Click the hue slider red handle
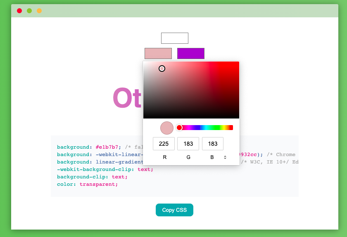The height and width of the screenshot is (237, 347). coord(179,128)
